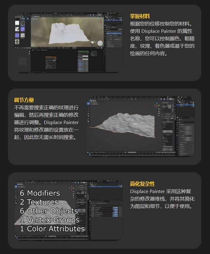The height and width of the screenshot is (254, 210).
Task: Open the Coordinates dropdown in Displace Painter panel
Action: point(168,125)
